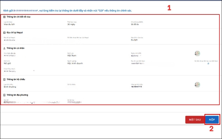222x139 pixels.
Task: Click the "Quốc gia" field label
Action: tap(70, 53)
